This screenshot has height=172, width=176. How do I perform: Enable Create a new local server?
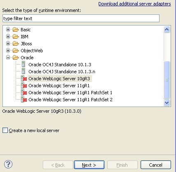[x=5, y=130]
